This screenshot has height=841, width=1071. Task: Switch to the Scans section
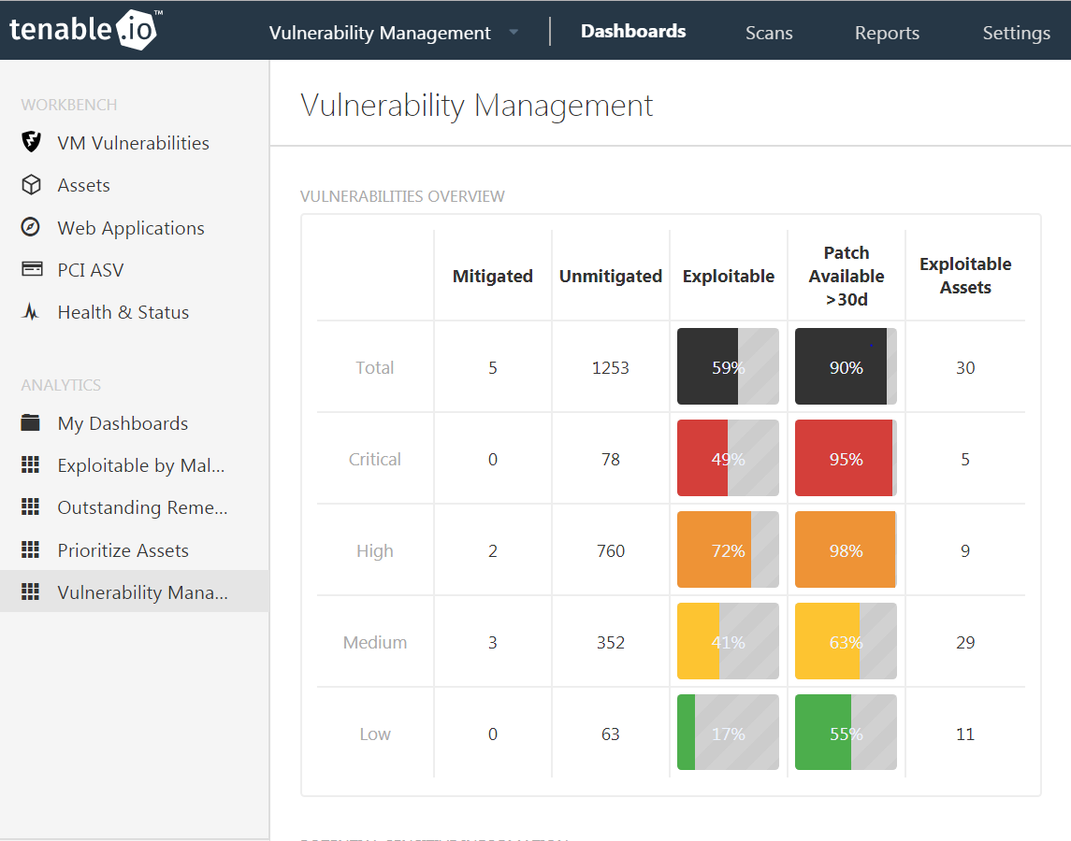[769, 32]
